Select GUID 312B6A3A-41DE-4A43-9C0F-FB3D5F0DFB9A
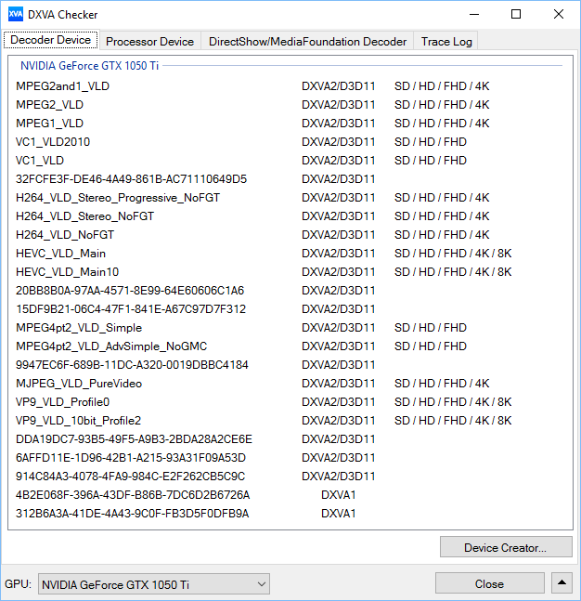Image resolution: width=581 pixels, height=601 pixels. click(x=132, y=514)
